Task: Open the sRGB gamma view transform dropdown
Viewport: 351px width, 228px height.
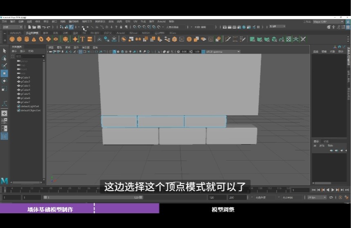Action: [223, 51]
